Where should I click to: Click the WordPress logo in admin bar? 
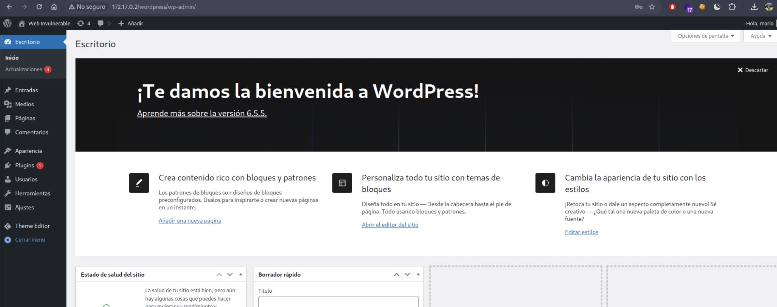8,23
